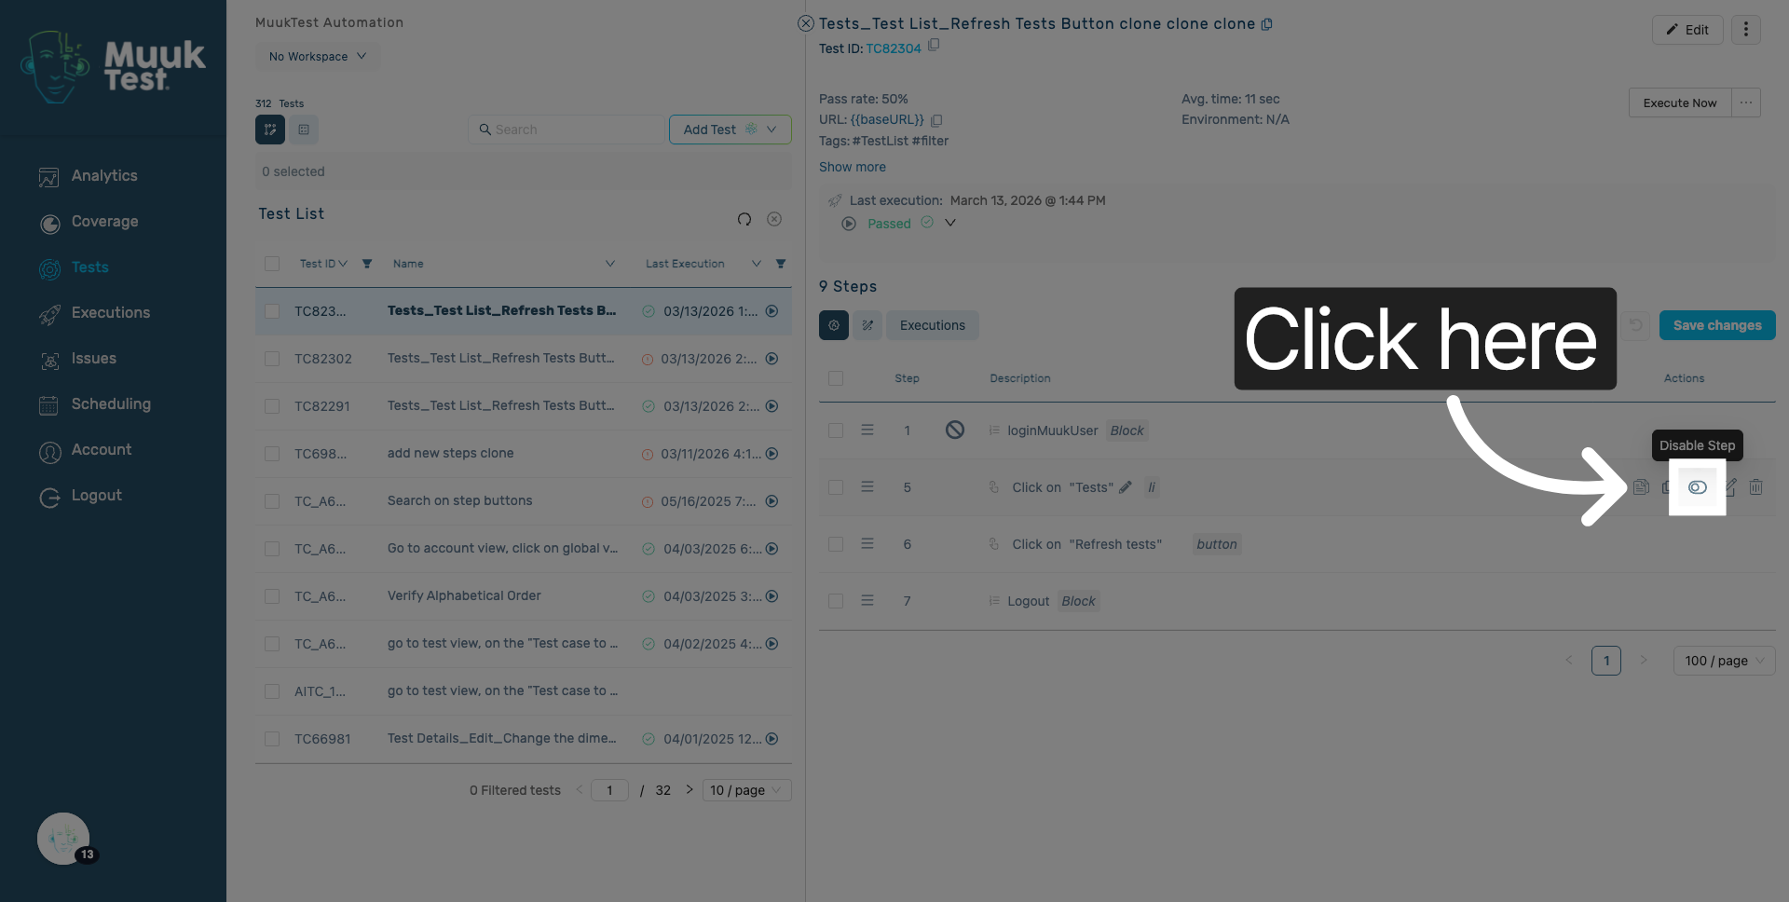Go to next page of the test list
1789x902 pixels.
click(x=690, y=789)
